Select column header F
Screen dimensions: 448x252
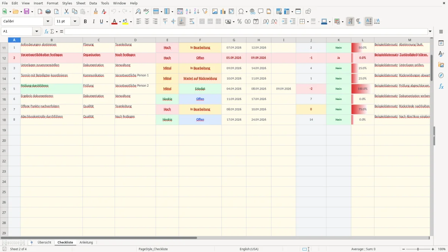[200, 40]
